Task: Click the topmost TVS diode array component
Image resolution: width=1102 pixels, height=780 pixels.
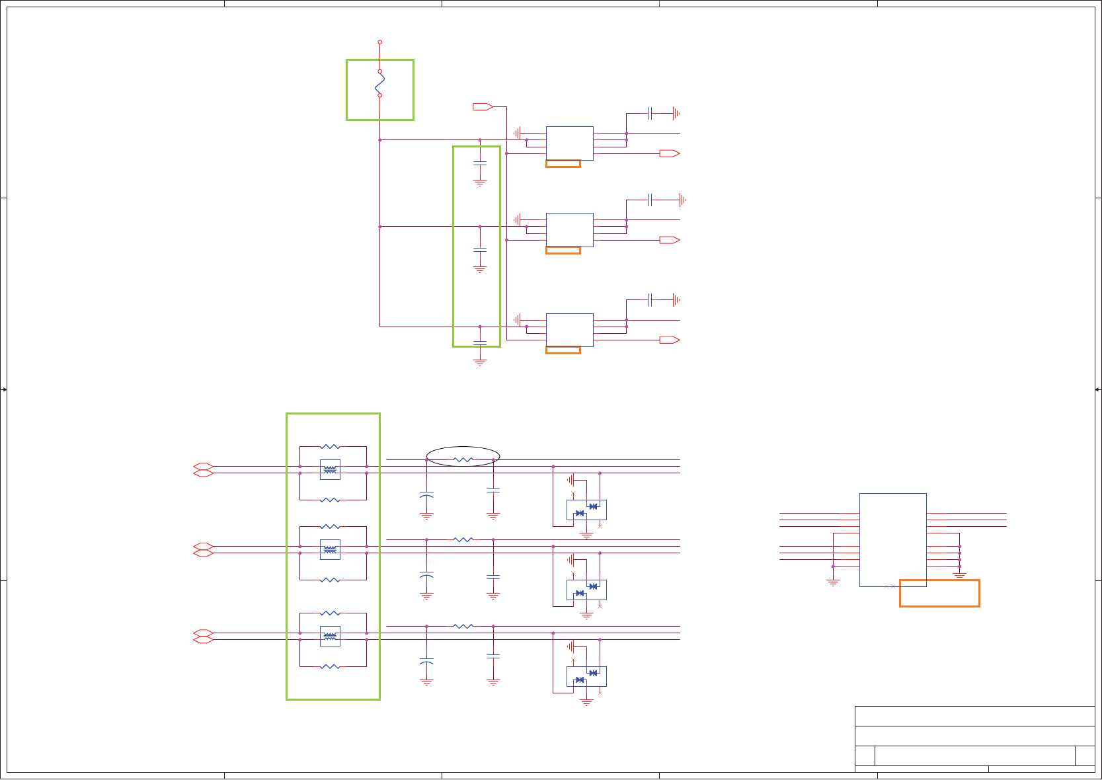Action: tap(586, 510)
